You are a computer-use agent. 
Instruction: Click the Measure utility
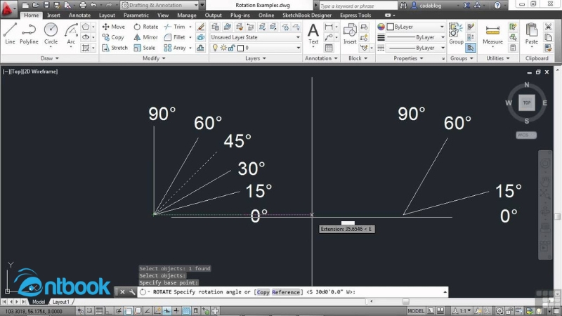(x=492, y=34)
